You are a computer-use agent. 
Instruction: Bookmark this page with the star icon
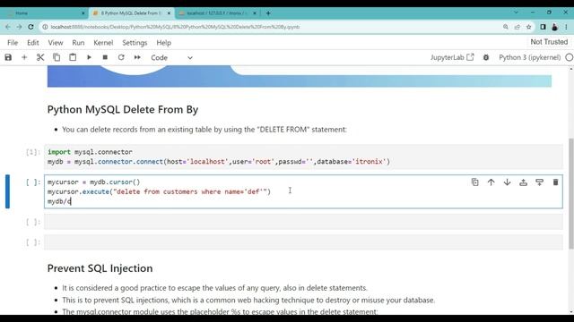tap(528, 27)
